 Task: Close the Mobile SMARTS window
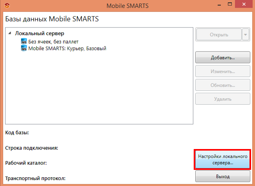point(244,4)
